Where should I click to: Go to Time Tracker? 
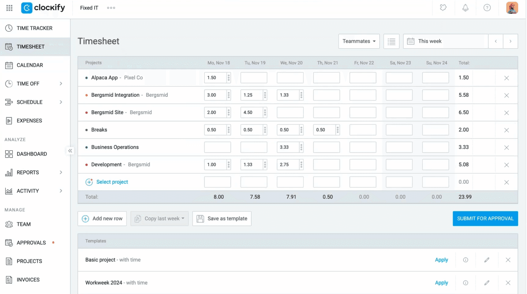(35, 28)
